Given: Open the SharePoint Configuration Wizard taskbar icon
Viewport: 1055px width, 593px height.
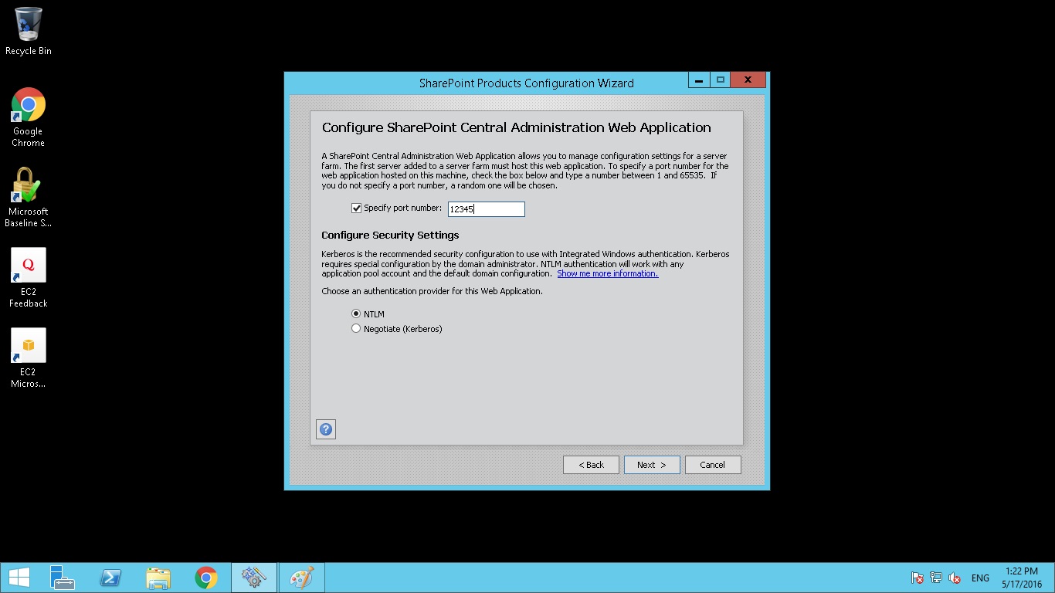Looking at the screenshot, I should 254,577.
